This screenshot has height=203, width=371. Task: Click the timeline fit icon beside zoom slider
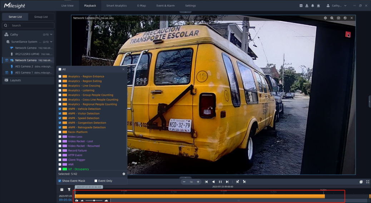tap(76, 201)
